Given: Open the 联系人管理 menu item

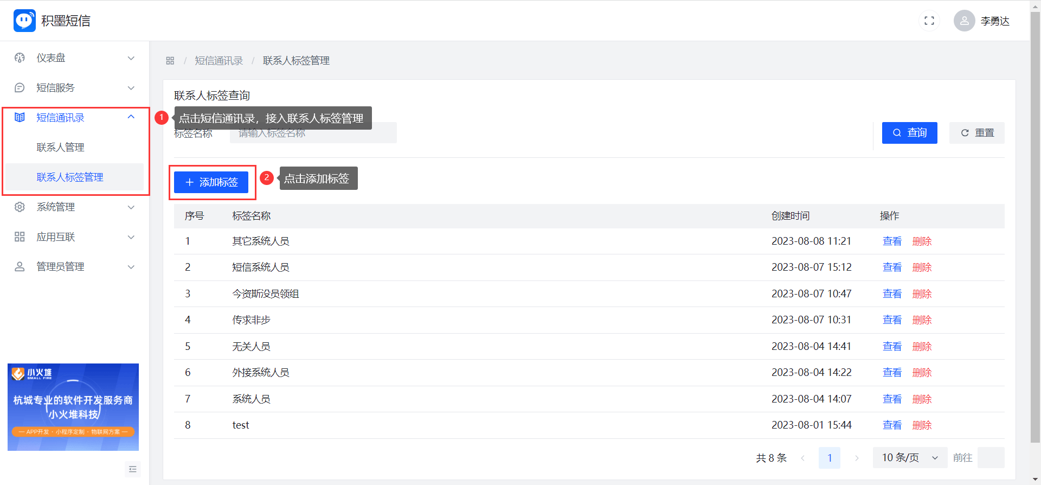Looking at the screenshot, I should point(60,148).
